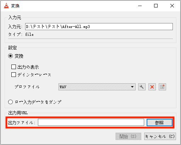
Task: Click the 入力元 source path field
Action: (x=99, y=27)
